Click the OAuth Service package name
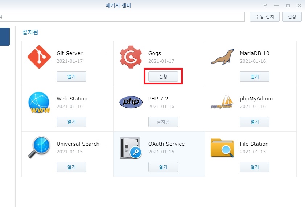This screenshot has width=305, height=207. pos(166,144)
